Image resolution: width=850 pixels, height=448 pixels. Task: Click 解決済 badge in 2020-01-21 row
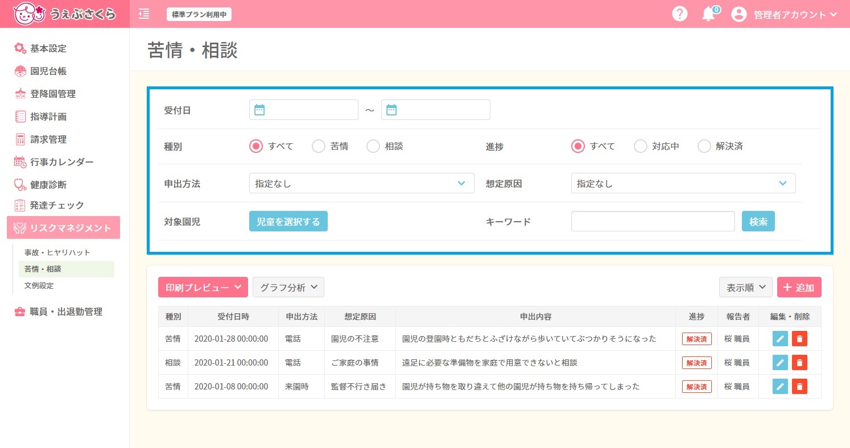[697, 363]
